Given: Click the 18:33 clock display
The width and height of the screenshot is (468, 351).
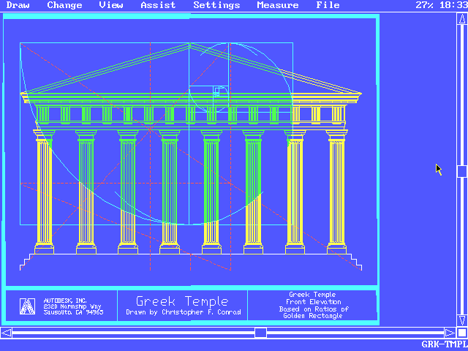Looking at the screenshot, I should tap(453, 5).
